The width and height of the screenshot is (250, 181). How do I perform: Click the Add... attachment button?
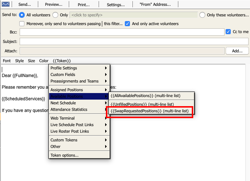237,51
